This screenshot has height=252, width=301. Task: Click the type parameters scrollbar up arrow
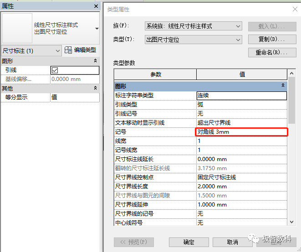click(291, 73)
